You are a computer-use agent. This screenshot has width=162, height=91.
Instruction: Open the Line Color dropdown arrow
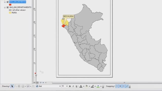(95, 86)
